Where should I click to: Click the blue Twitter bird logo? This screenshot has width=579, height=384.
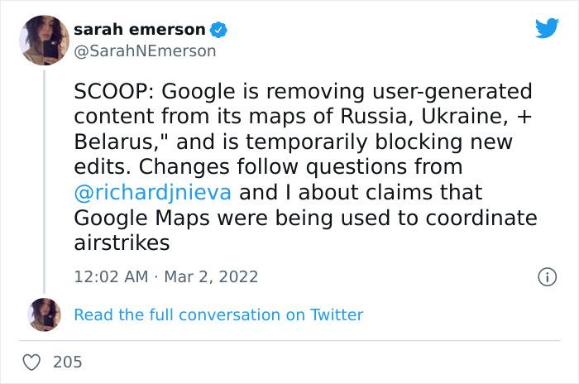point(547,27)
